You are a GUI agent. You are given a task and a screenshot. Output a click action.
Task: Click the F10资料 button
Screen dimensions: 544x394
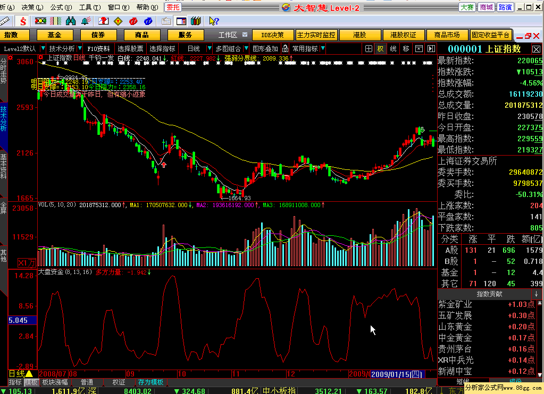[98, 48]
